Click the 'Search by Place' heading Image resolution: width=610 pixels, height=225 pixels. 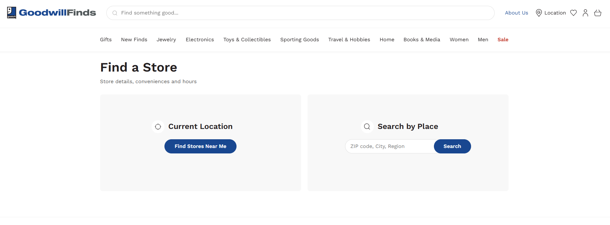(408, 127)
